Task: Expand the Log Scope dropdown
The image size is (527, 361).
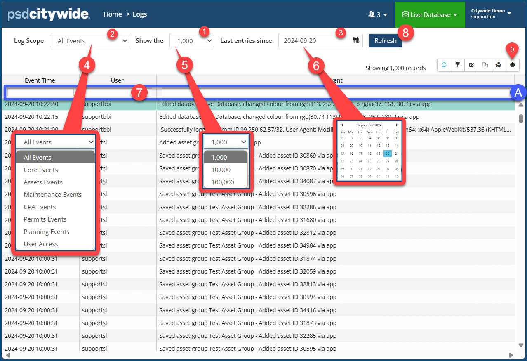Action: click(89, 41)
